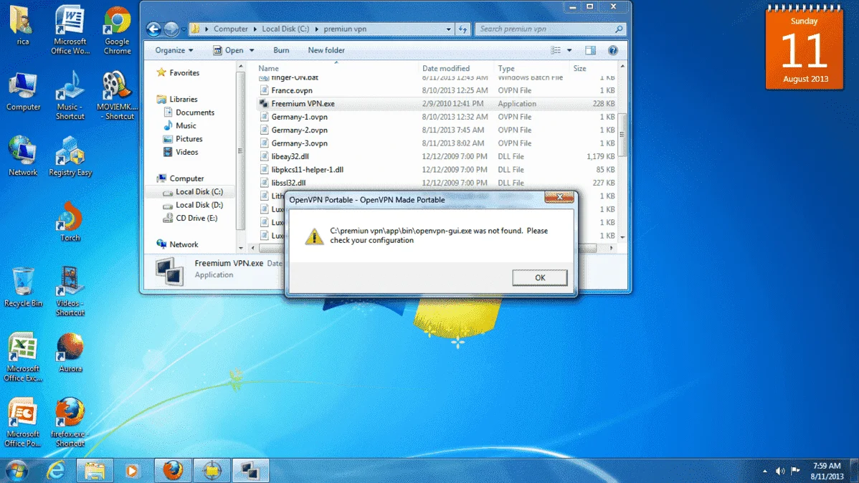Viewport: 859px width, 483px height.
Task: Select Libraries in navigation pane
Action: pos(183,99)
